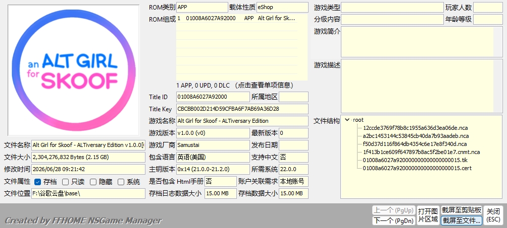Click the empty 所属地区 region field

tap(293, 97)
